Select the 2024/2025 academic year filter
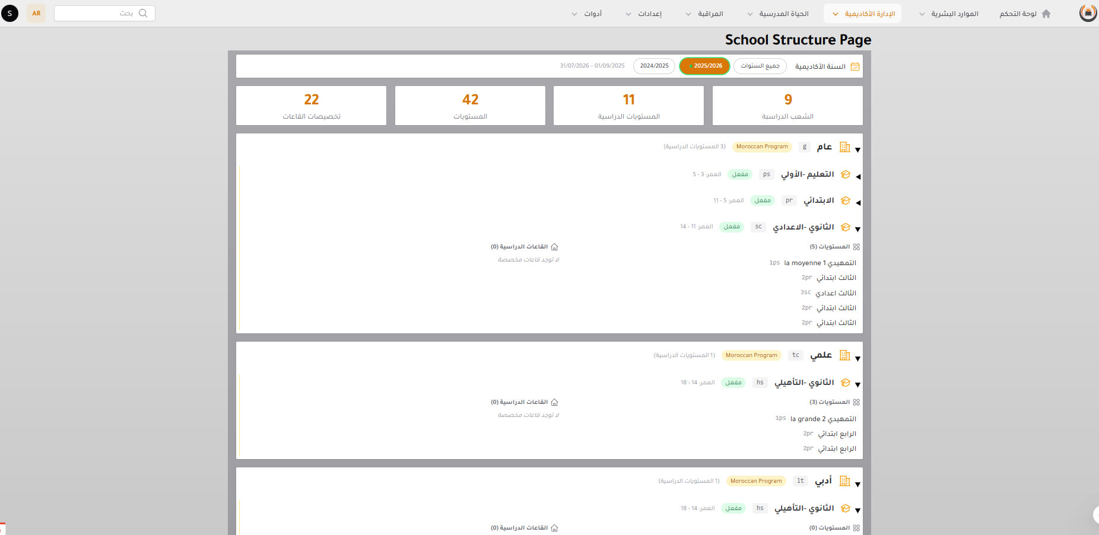Viewport: 1099px width, 535px height. (x=654, y=66)
